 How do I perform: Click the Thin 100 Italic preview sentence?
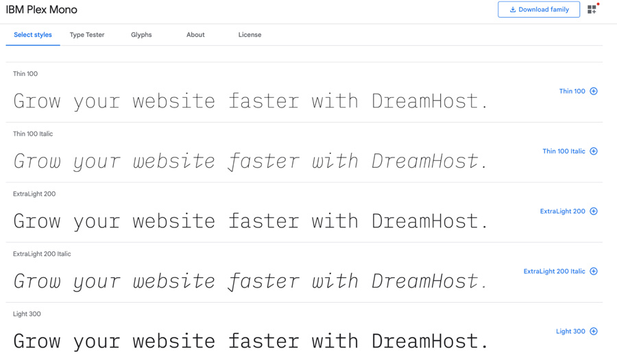pos(250,162)
